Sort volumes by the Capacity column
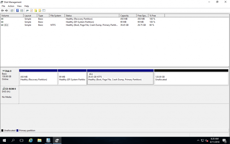Viewport: 230px width, 144px height. [128, 15]
